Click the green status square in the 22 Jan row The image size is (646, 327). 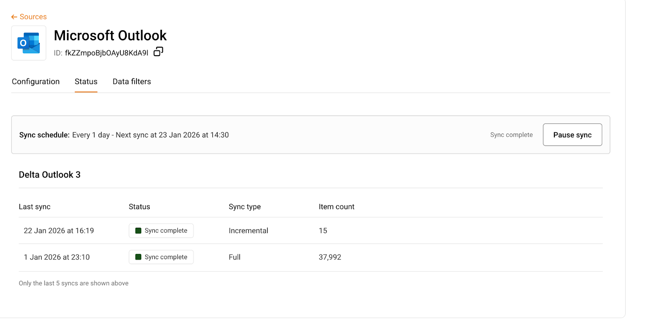click(x=138, y=231)
